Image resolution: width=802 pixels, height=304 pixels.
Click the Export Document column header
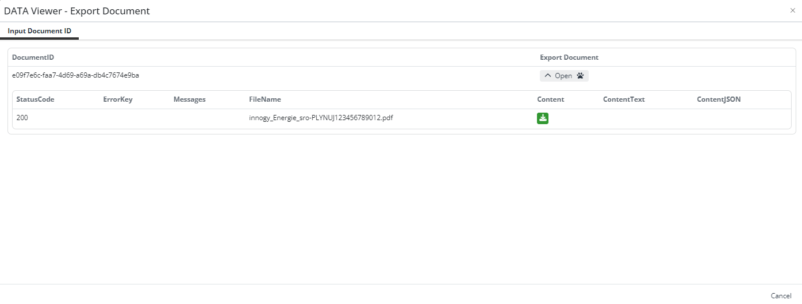click(x=569, y=57)
